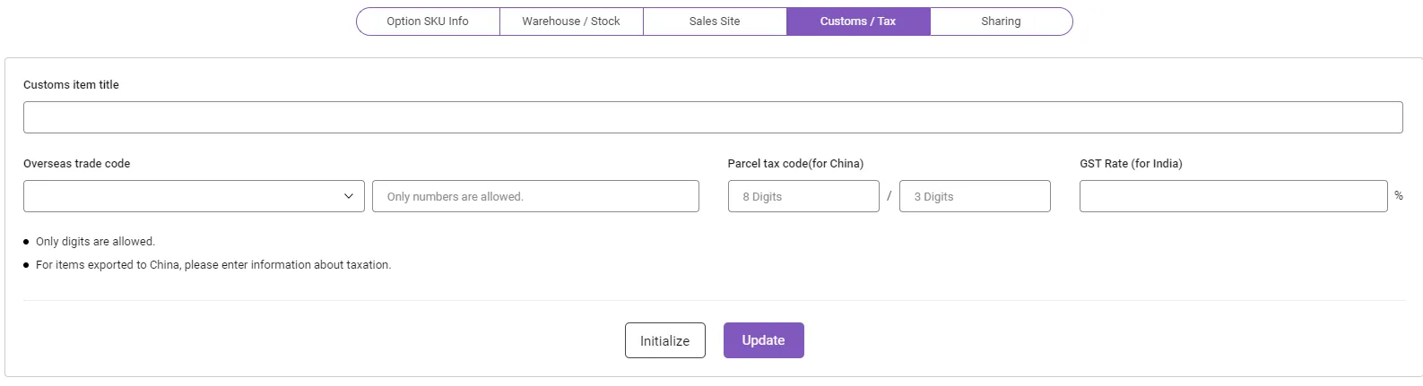Screen dimensions: 1423x386
Task: Click the 'Customs item title' label
Action: pyautogui.click(x=71, y=85)
